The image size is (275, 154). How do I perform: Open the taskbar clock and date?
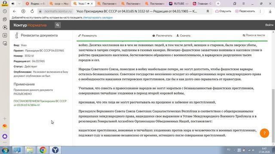coord(264,150)
